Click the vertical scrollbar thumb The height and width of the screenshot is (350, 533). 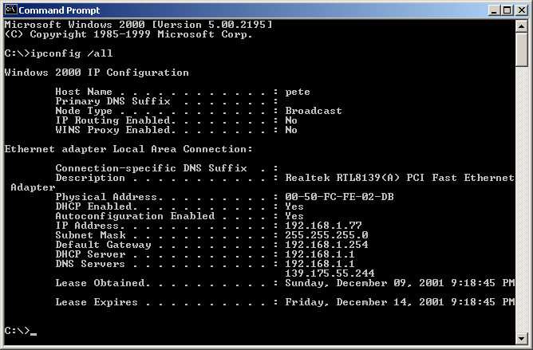pos(521,49)
